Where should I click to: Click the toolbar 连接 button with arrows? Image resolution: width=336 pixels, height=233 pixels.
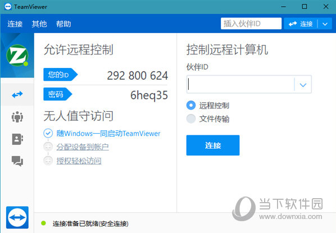click(x=301, y=24)
